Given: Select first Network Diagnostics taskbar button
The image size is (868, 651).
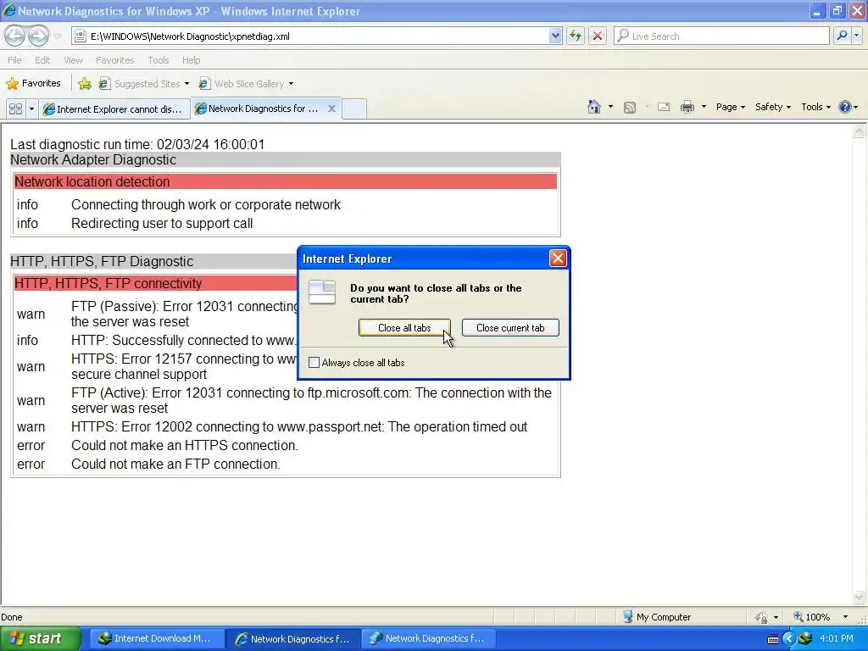Looking at the screenshot, I should 293,638.
